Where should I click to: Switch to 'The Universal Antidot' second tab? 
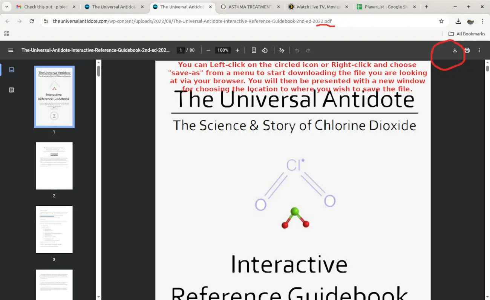(114, 7)
